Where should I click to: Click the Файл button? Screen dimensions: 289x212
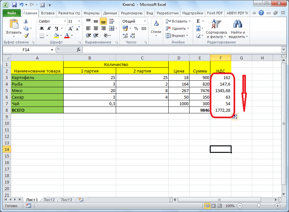12,13
